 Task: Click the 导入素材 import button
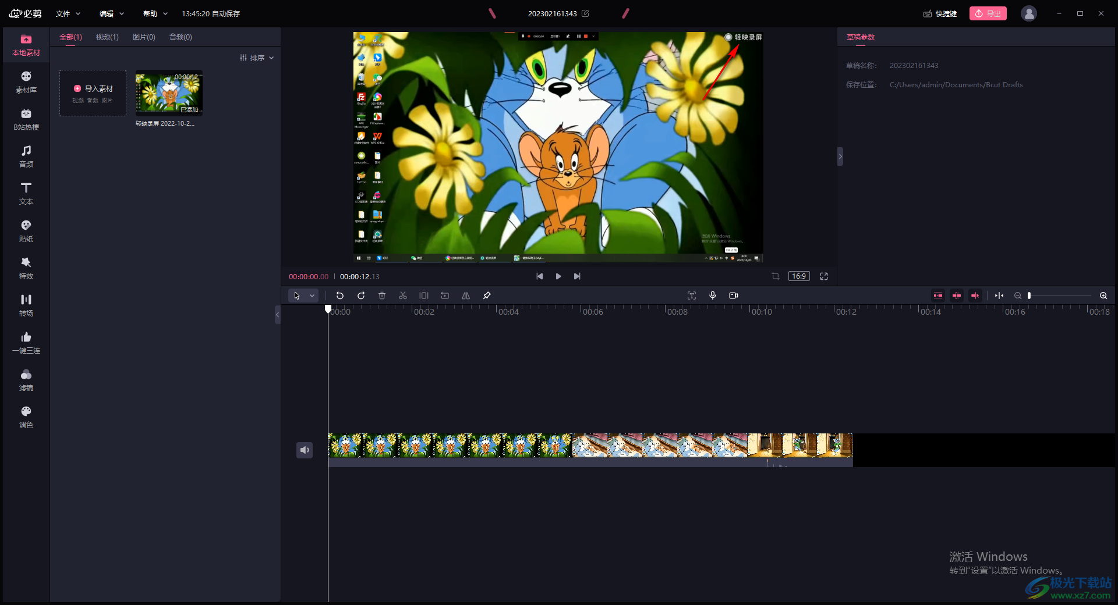(x=93, y=93)
